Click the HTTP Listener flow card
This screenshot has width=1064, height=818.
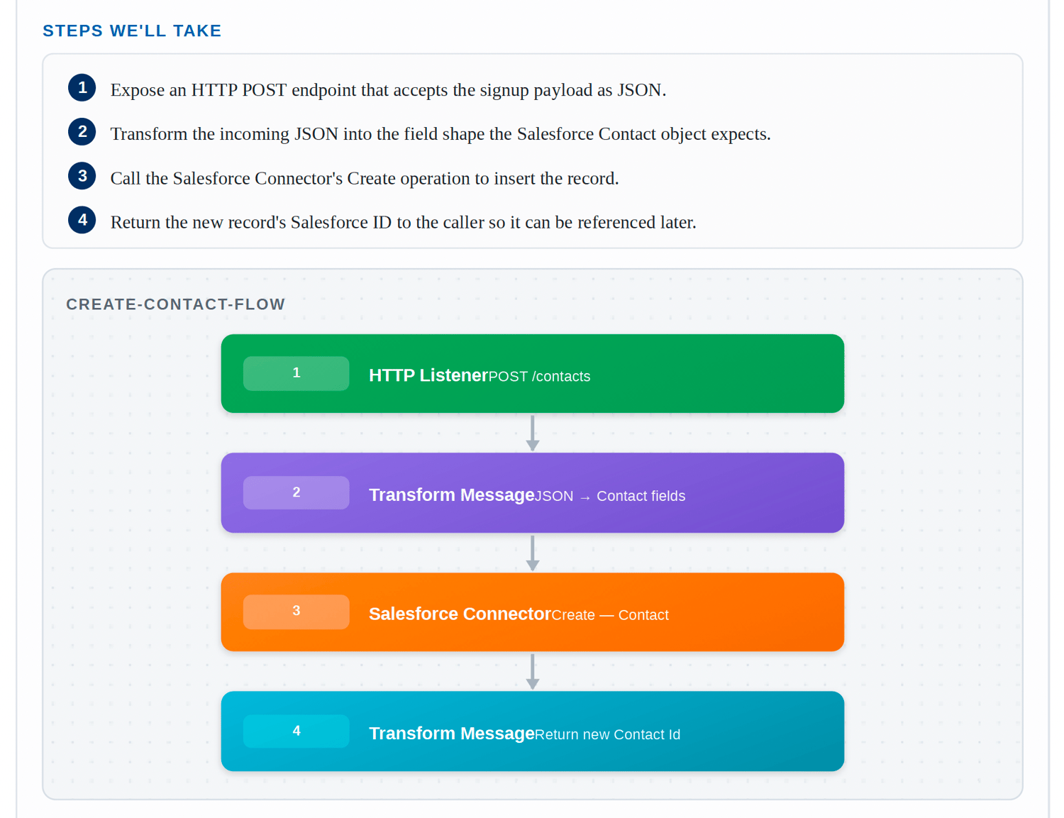pyautogui.click(x=532, y=373)
